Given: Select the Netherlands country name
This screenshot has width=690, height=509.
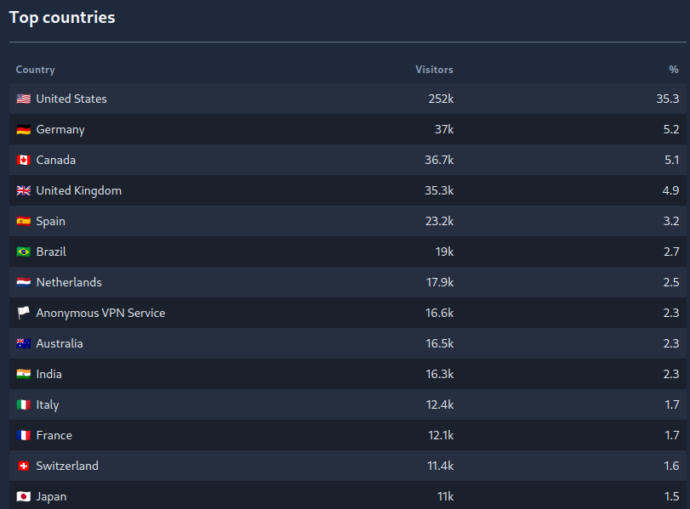Looking at the screenshot, I should click(69, 282).
